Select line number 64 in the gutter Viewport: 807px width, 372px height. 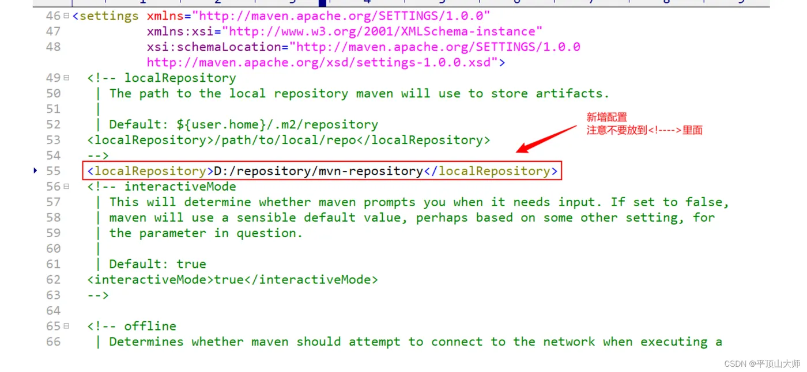click(53, 311)
